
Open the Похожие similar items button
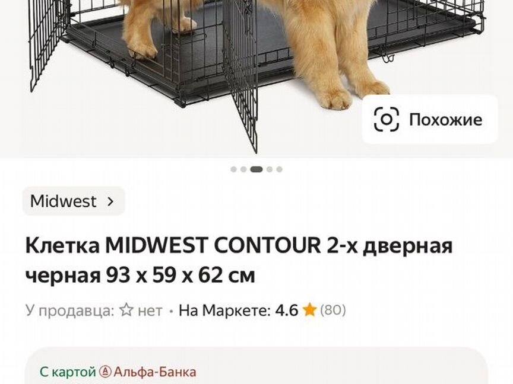click(430, 119)
